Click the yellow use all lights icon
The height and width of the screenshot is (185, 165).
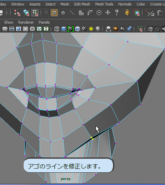pos(91,29)
